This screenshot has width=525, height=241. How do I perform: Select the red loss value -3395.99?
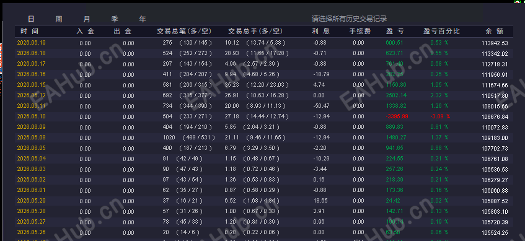pos(397,116)
